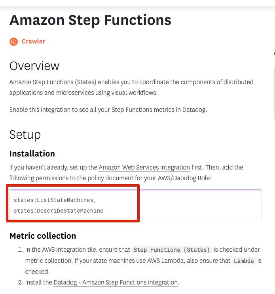Follow the Datadog - Amazon Step Functions integration link
This screenshot has height=294, width=275.
point(116,283)
